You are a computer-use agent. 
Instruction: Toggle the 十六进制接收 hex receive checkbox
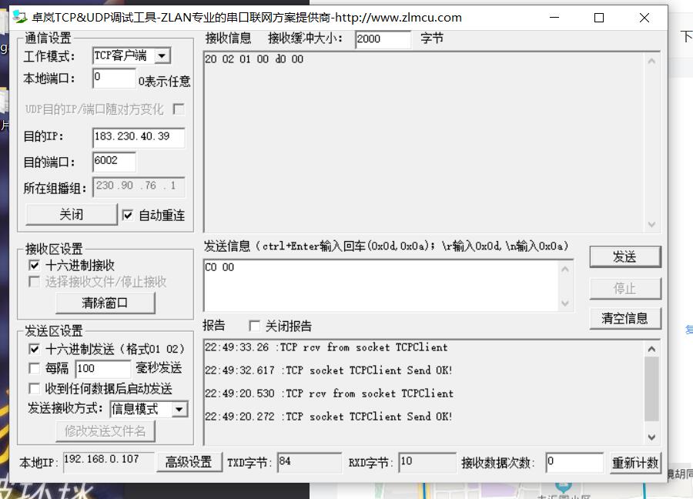coord(33,264)
